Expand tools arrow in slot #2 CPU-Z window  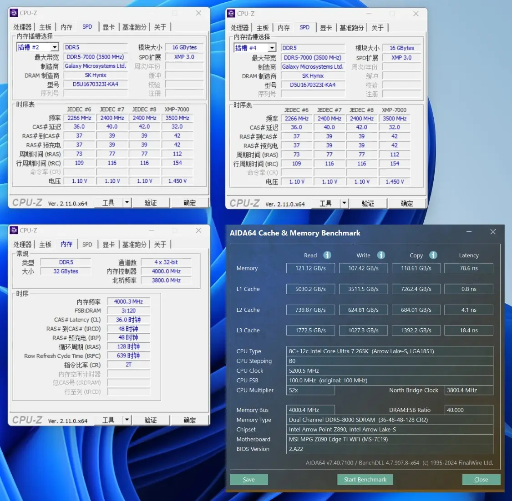[x=127, y=203]
